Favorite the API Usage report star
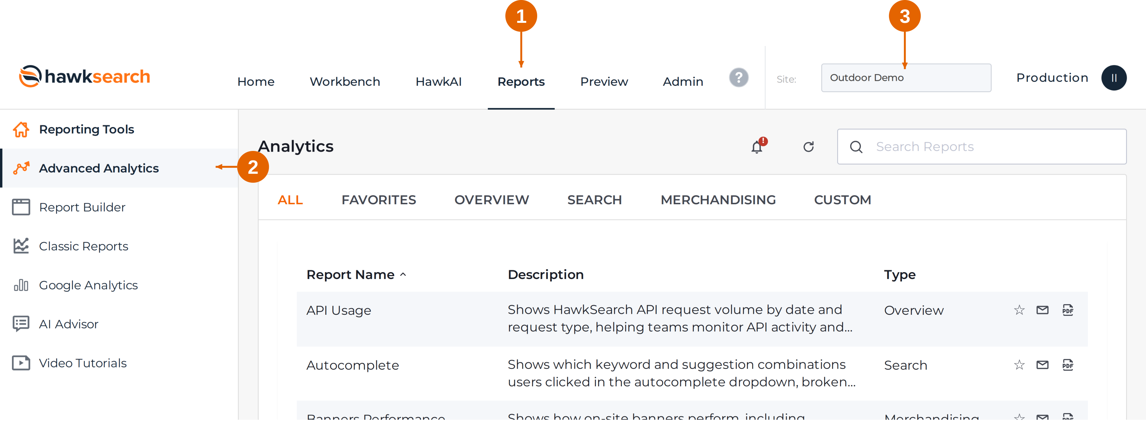This screenshot has height=429, width=1146. tap(1019, 310)
